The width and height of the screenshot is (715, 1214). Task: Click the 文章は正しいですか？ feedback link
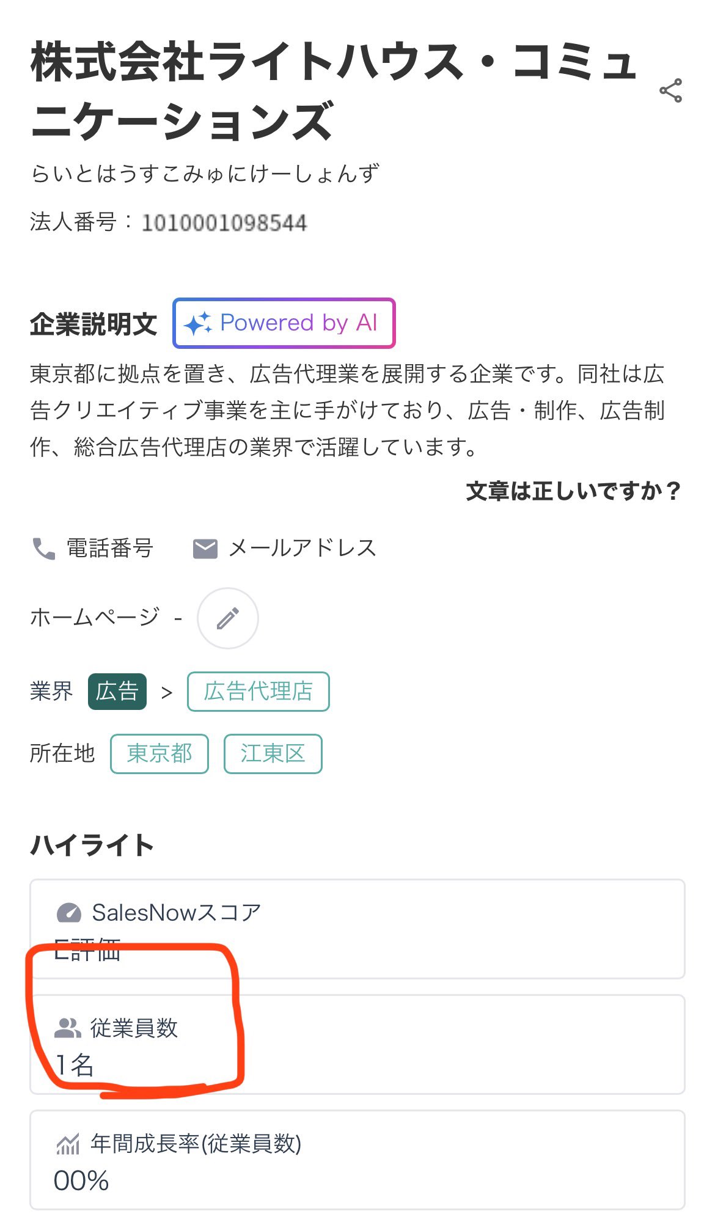coord(573,491)
